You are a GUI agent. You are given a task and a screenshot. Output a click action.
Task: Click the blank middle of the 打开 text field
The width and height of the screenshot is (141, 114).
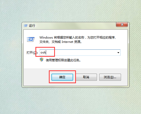pos(81,53)
